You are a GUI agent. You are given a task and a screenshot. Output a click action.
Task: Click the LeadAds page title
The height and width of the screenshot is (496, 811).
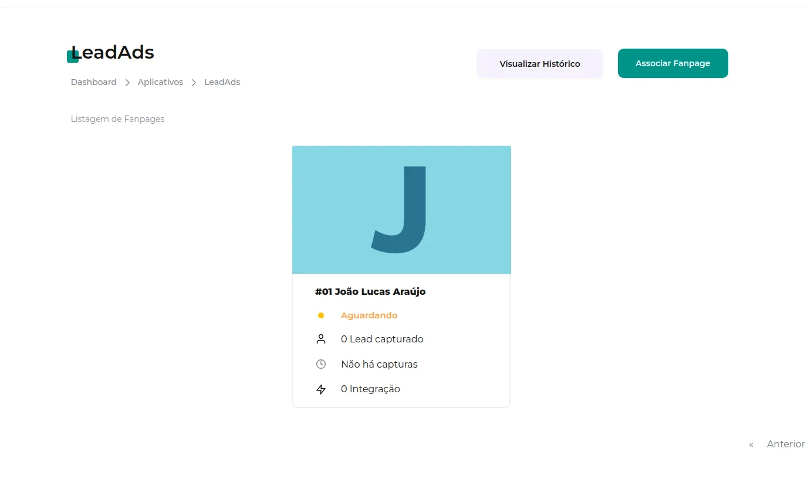pos(113,53)
